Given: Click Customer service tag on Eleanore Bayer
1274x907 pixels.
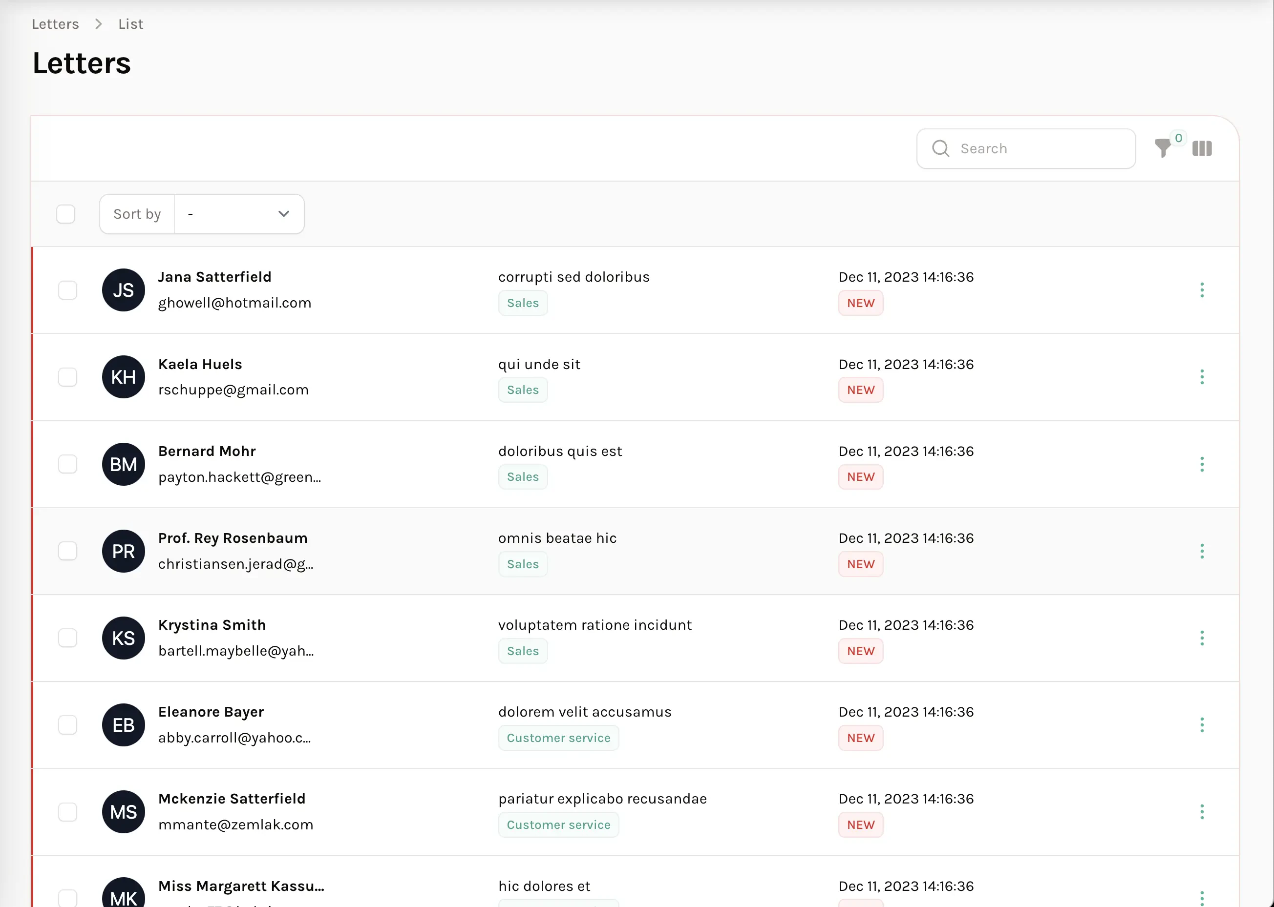Looking at the screenshot, I should 558,737.
